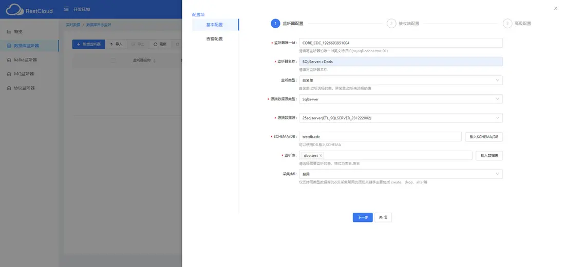Click the 载入数据表 button

point(489,155)
